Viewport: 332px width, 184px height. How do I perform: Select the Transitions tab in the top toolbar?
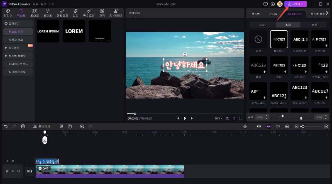(x=62, y=12)
